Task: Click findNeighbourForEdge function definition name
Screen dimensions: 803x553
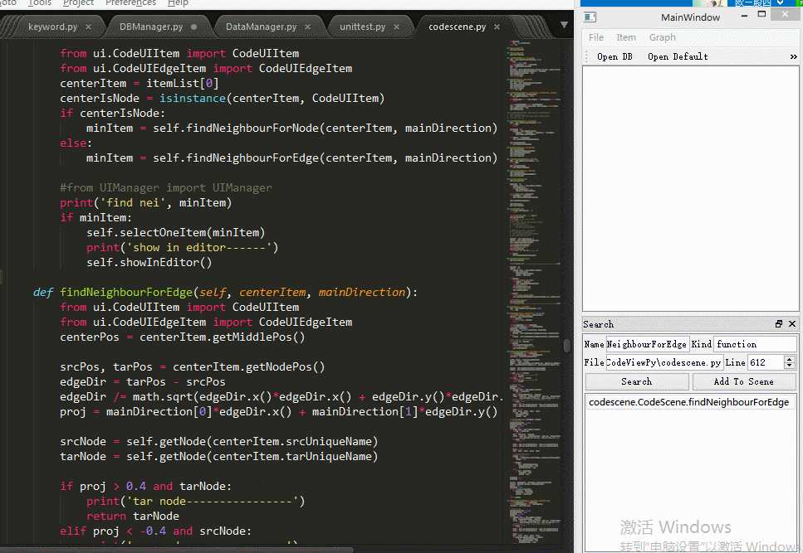Action: (x=126, y=293)
